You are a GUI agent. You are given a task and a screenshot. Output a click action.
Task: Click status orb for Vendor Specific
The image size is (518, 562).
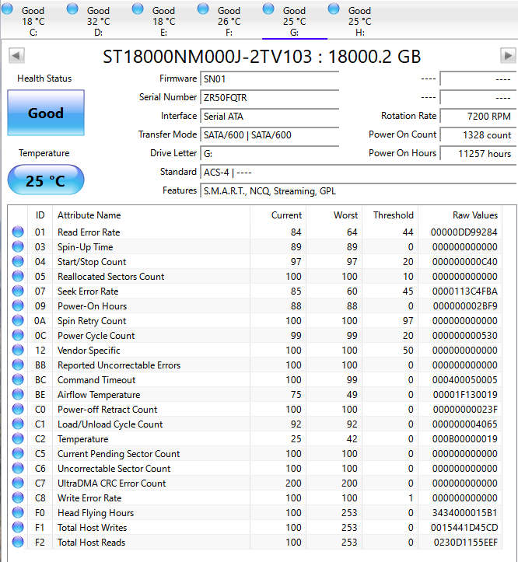(18, 350)
